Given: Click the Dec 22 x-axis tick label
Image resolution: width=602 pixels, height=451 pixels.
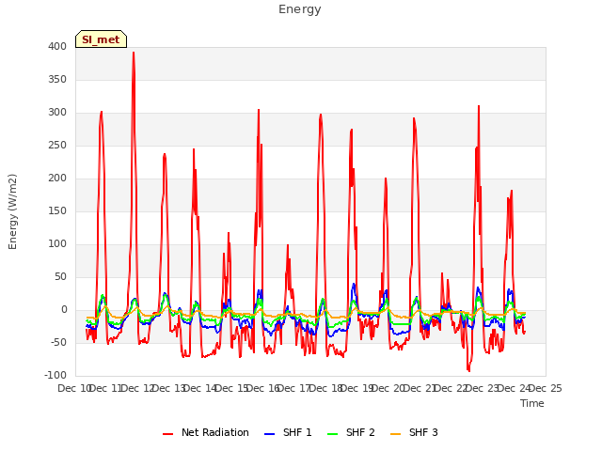Looking at the screenshot, I should tap(451, 389).
